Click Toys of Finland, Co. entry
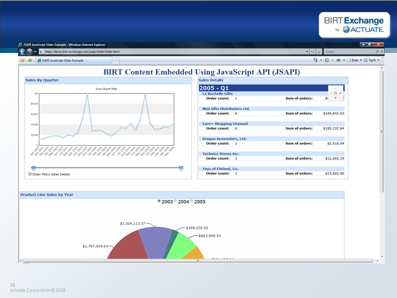This screenshot has width=397, height=298. (x=220, y=169)
